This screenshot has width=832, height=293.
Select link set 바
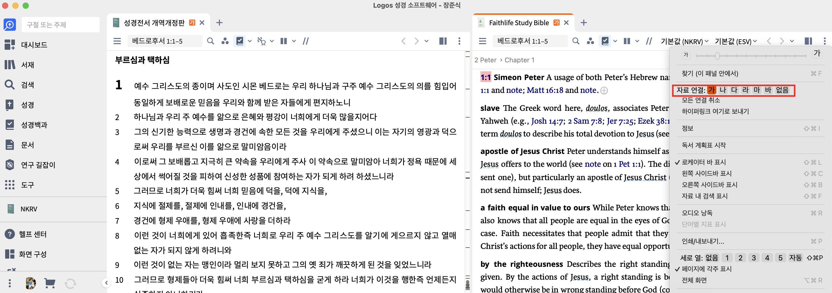pyautogui.click(x=768, y=90)
